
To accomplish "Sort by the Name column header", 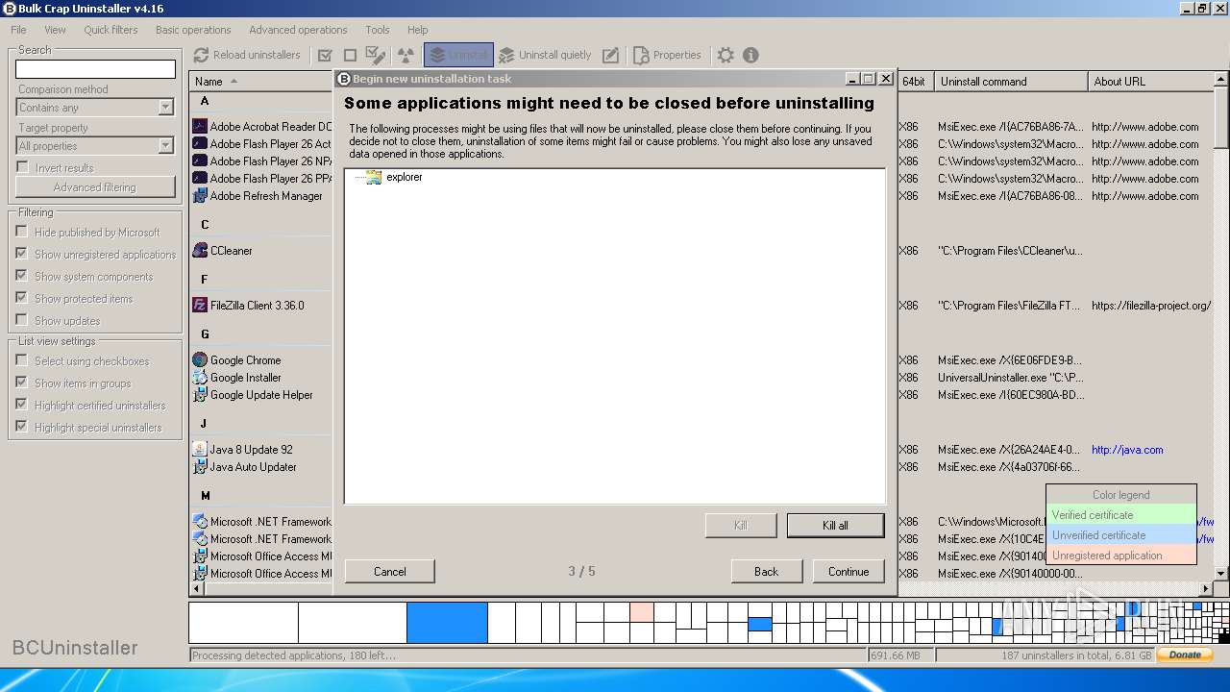I will point(260,82).
